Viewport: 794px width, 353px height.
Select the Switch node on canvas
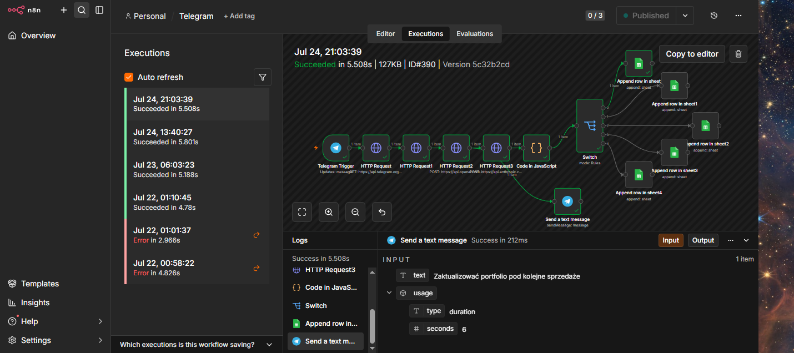tap(590, 126)
